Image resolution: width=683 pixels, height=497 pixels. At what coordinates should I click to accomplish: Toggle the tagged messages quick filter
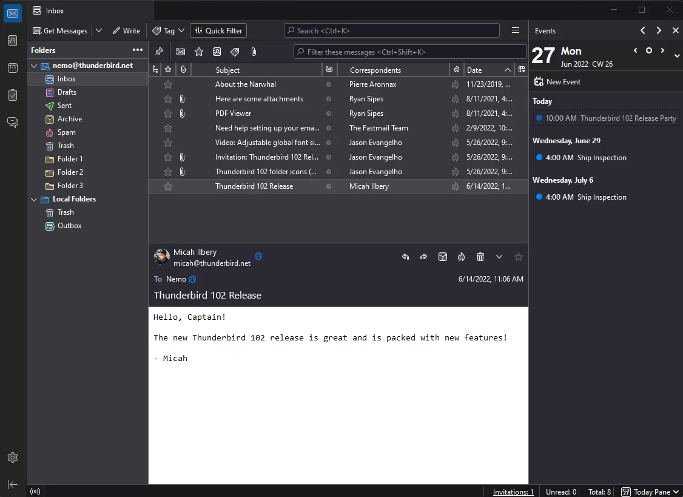click(235, 52)
